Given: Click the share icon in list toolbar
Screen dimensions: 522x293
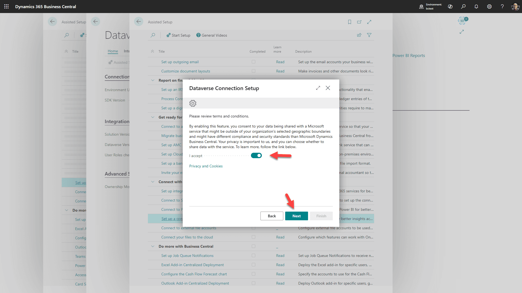Looking at the screenshot, I should pyautogui.click(x=359, y=35).
